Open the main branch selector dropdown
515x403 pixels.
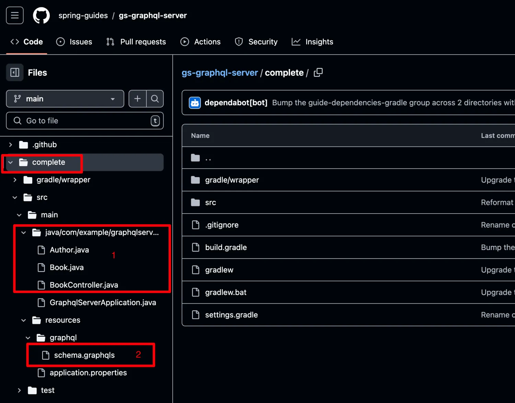[x=65, y=99]
